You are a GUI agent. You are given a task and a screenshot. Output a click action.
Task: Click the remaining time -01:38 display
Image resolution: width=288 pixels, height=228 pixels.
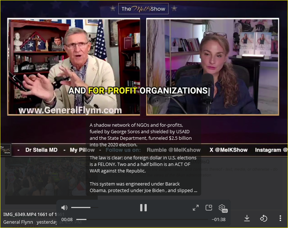tap(219, 220)
